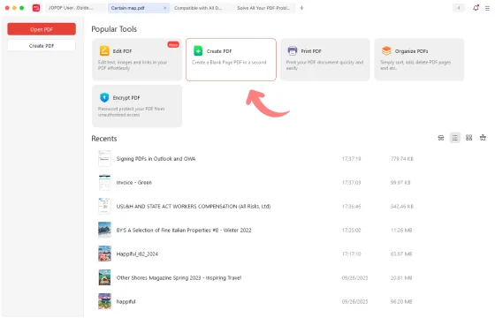This screenshot has width=495, height=318.
Task: Click thumbnail of Other Shores Magazine
Action: click(x=104, y=277)
